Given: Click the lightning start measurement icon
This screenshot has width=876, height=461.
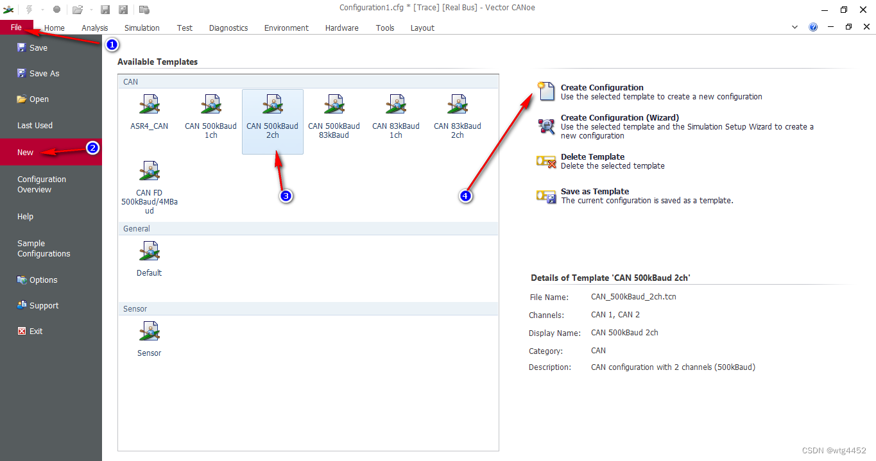Looking at the screenshot, I should pyautogui.click(x=29, y=9).
